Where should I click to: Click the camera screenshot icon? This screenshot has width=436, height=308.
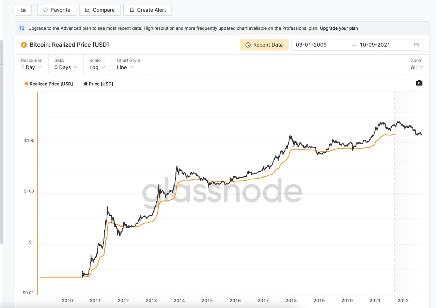[x=419, y=83]
